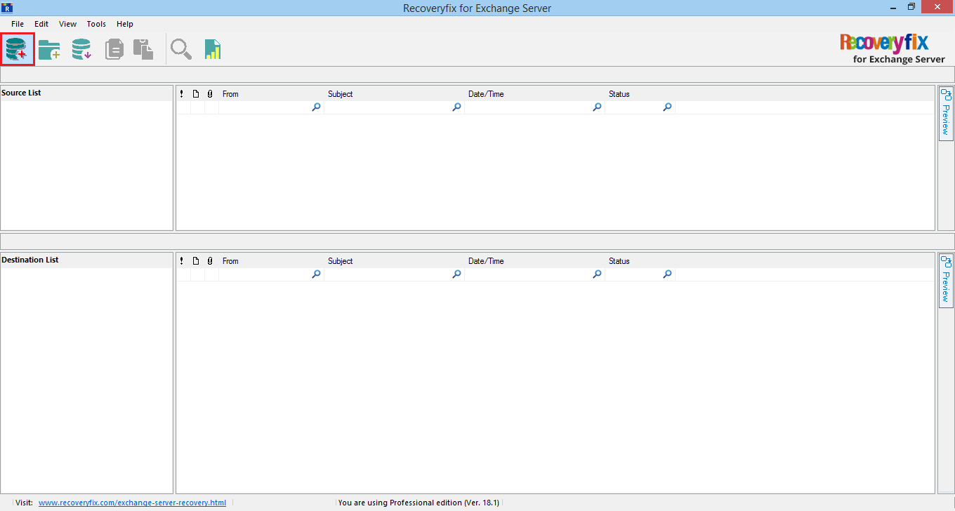
Task: Open the Edit menu
Action: click(x=41, y=24)
